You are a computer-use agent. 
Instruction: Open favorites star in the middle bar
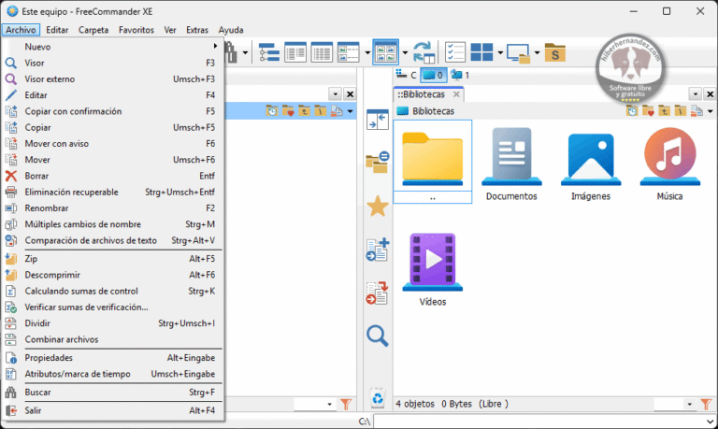pyautogui.click(x=378, y=206)
